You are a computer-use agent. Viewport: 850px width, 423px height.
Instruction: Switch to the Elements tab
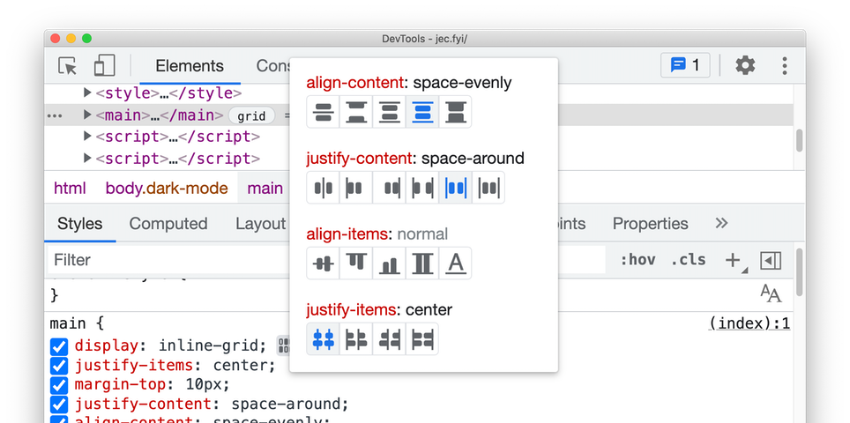click(190, 66)
